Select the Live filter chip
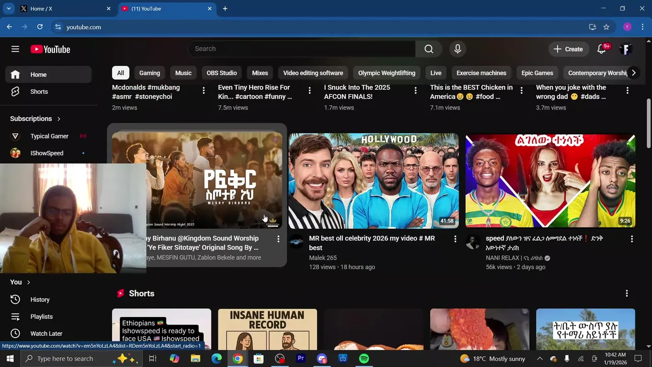The image size is (652, 367). [x=436, y=73]
